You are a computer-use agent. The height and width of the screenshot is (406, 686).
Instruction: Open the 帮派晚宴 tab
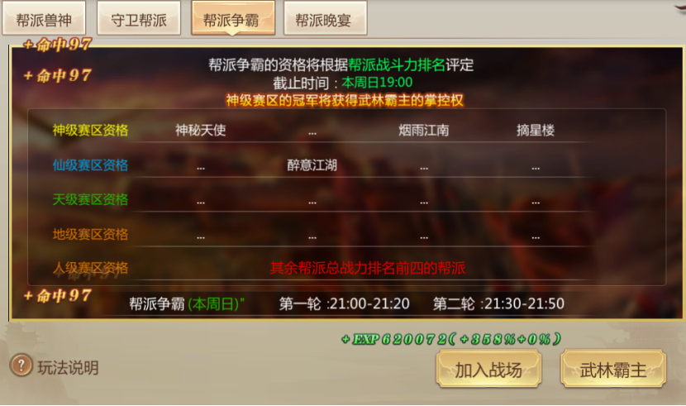pyautogui.click(x=325, y=19)
